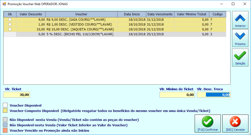Sort by Valor Desconto column header
The image size is (251, 135).
(31, 14)
